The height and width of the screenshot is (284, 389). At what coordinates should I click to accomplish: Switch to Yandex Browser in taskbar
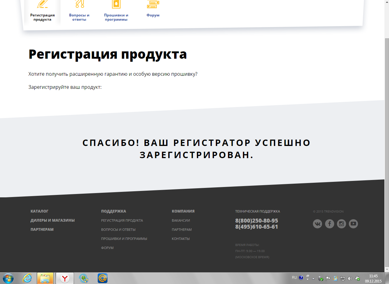point(65,278)
